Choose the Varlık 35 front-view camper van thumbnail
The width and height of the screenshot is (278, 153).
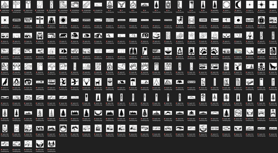click(x=40, y=36)
